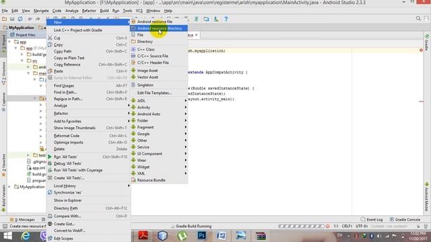Screen dimensions: 431x242
Task: Open the Project tool window tab
Action: (3, 44)
